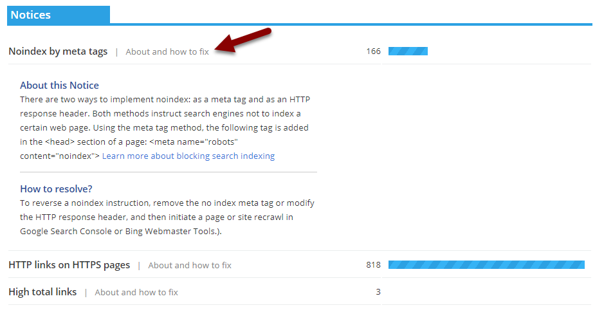Toggle 'About and how to fix' beside Noindex

167,51
